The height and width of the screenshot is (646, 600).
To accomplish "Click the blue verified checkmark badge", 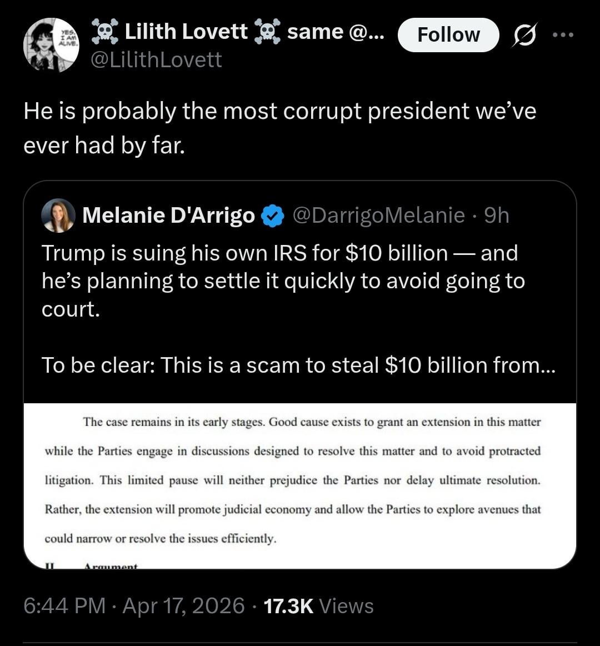I will point(272,216).
